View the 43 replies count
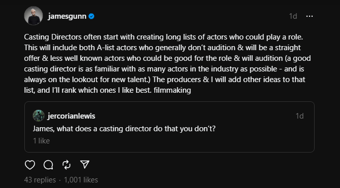This screenshot has height=188, width=340. point(40,180)
